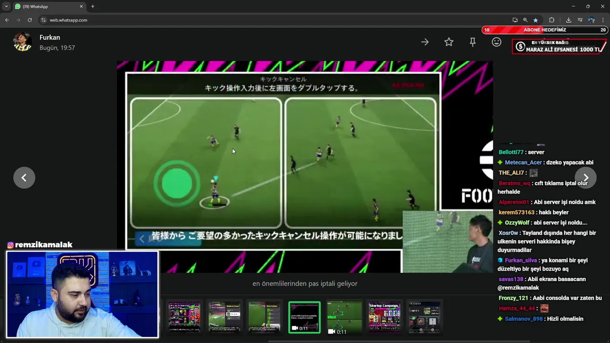Image resolution: width=610 pixels, height=343 pixels.
Task: Click chat username Bellotti77
Action: tap(511, 152)
